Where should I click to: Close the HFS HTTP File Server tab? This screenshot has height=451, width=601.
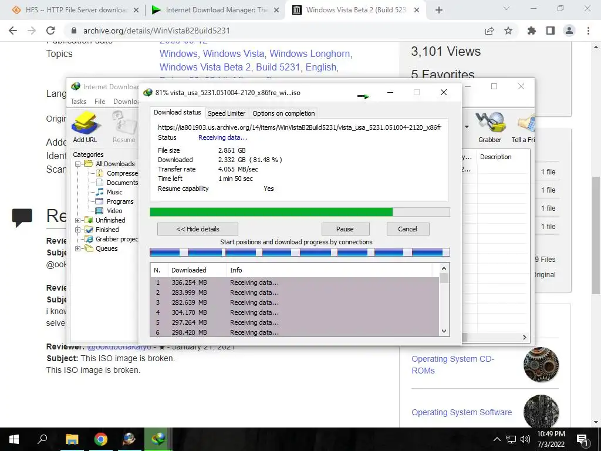(136, 11)
